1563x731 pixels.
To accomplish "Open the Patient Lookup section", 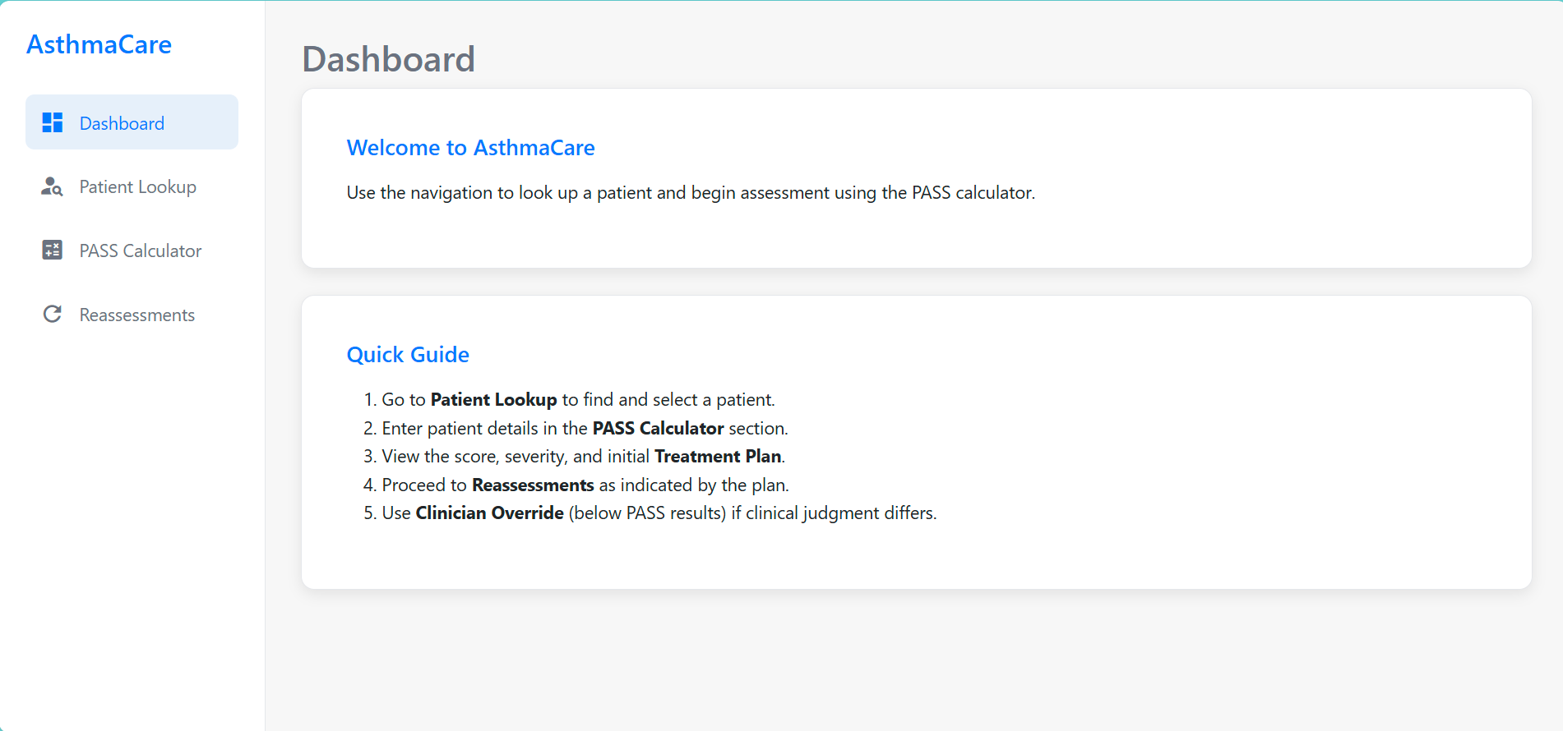I will pyautogui.click(x=137, y=186).
